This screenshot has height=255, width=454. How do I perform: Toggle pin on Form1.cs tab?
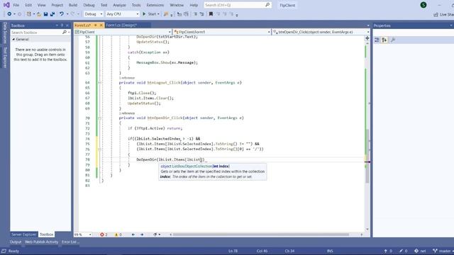[96, 25]
